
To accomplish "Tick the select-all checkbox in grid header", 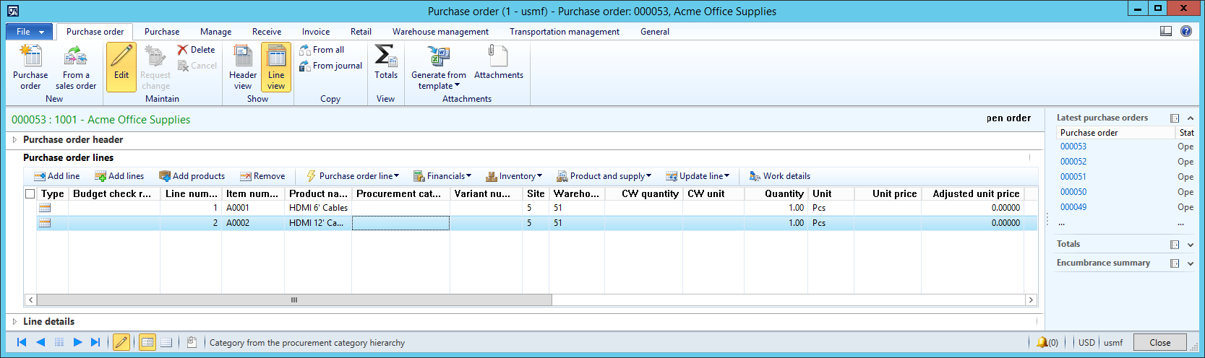I will tap(30, 193).
